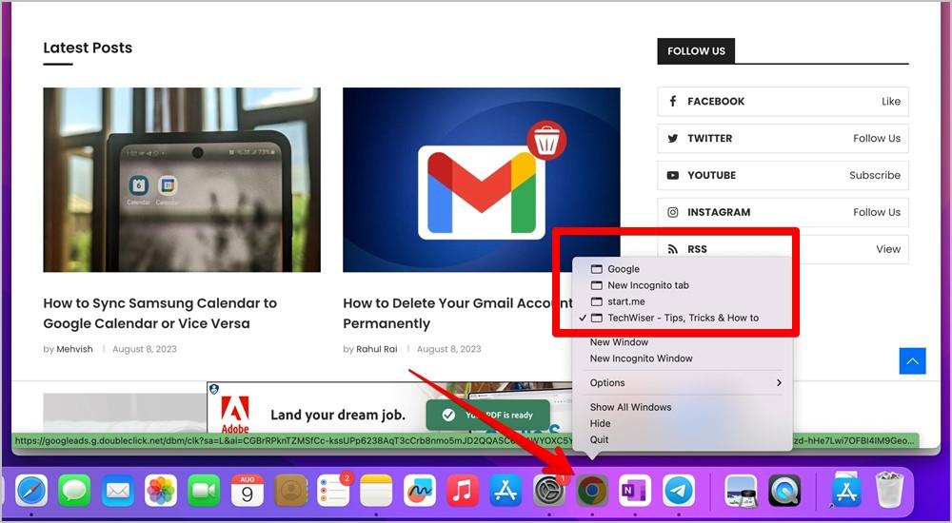Click the YouTube play icon
The image size is (952, 523).
pyautogui.click(x=673, y=175)
